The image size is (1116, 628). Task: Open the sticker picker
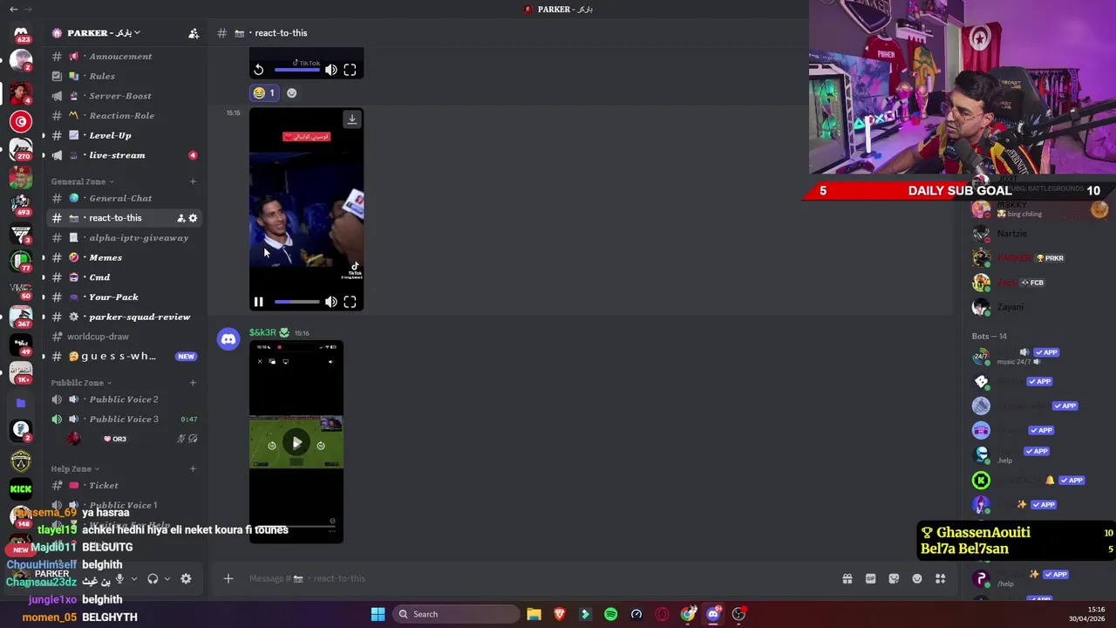coord(894,578)
